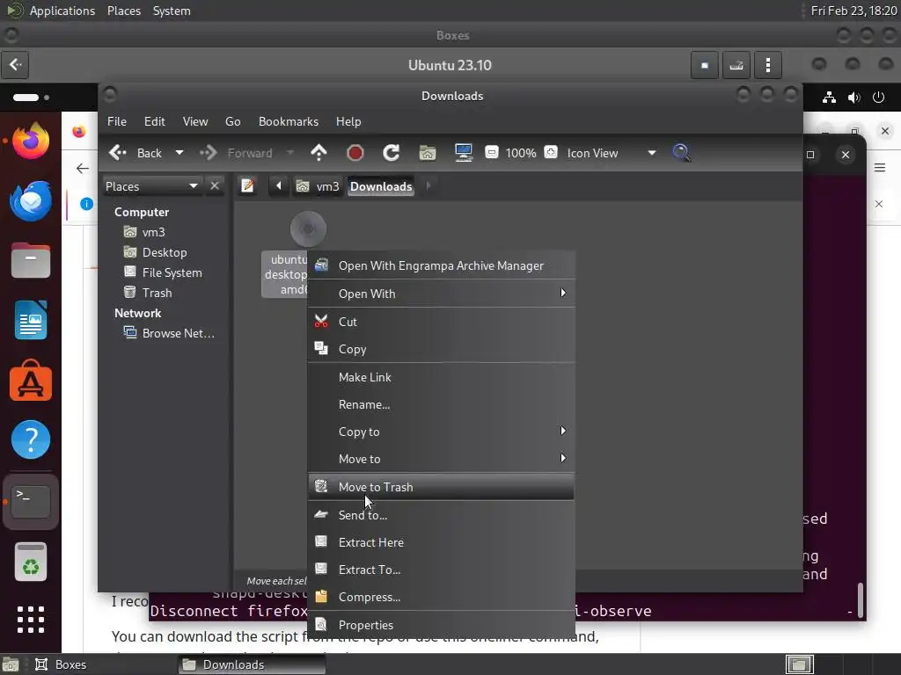Click path bar left scroll arrow
901x675 pixels.
[x=279, y=186]
